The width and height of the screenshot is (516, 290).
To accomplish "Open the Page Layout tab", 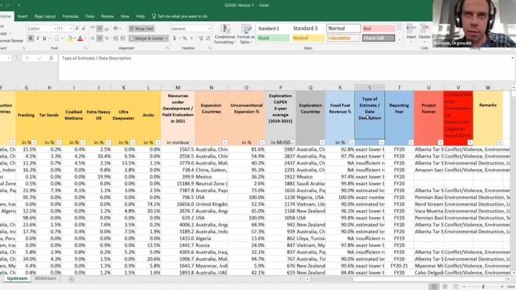I will (45, 16).
